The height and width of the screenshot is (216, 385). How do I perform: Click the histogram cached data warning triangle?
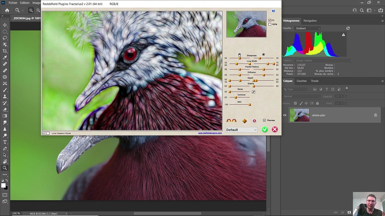coord(343,35)
